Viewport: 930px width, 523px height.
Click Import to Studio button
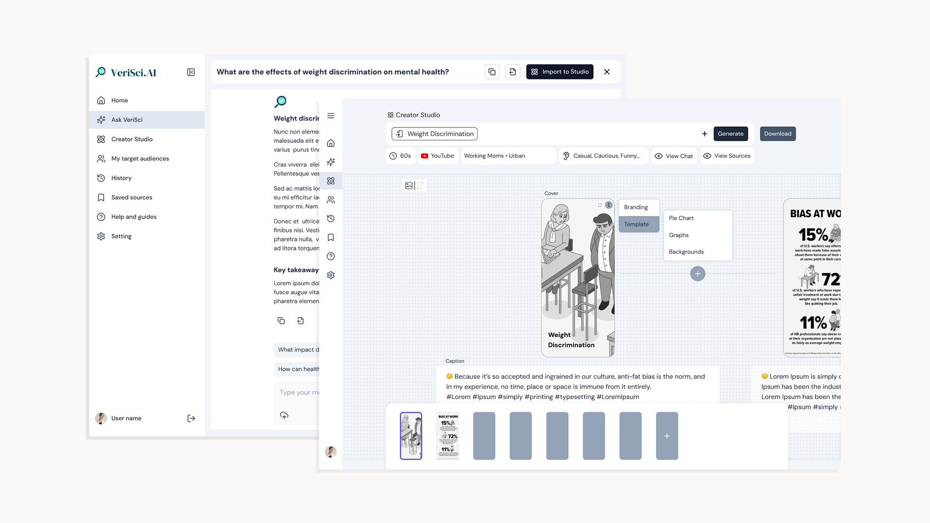coord(559,72)
